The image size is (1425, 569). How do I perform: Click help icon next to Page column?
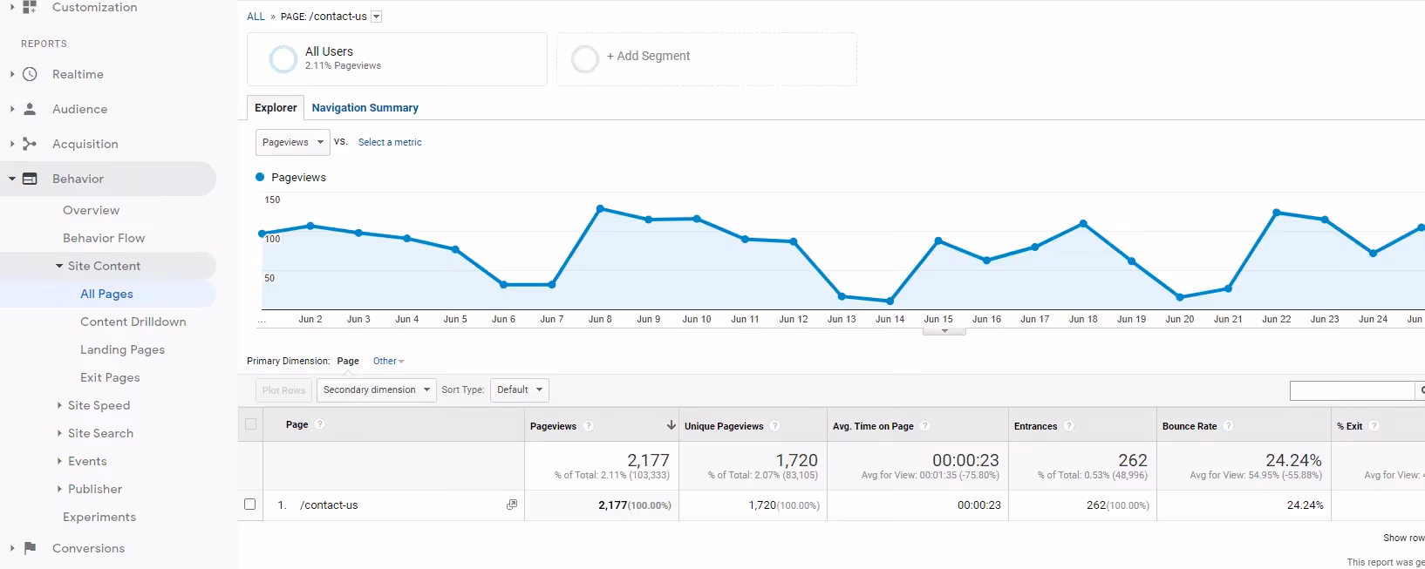(x=320, y=424)
